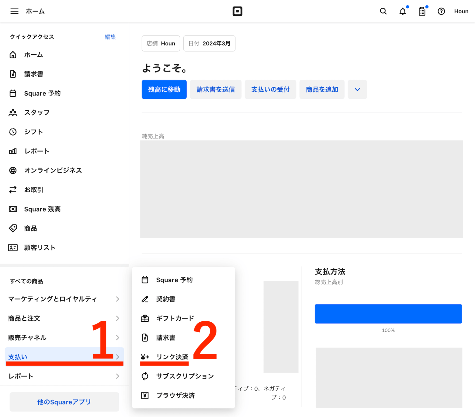Click the ギフトカード icon in the popup

(145, 318)
